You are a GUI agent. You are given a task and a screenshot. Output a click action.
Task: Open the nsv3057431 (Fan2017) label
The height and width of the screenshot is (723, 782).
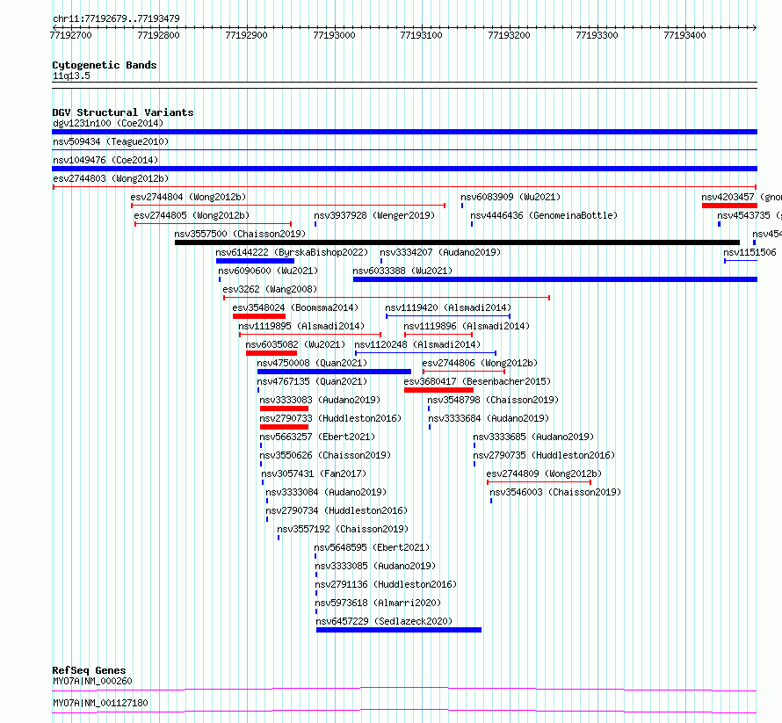click(315, 474)
